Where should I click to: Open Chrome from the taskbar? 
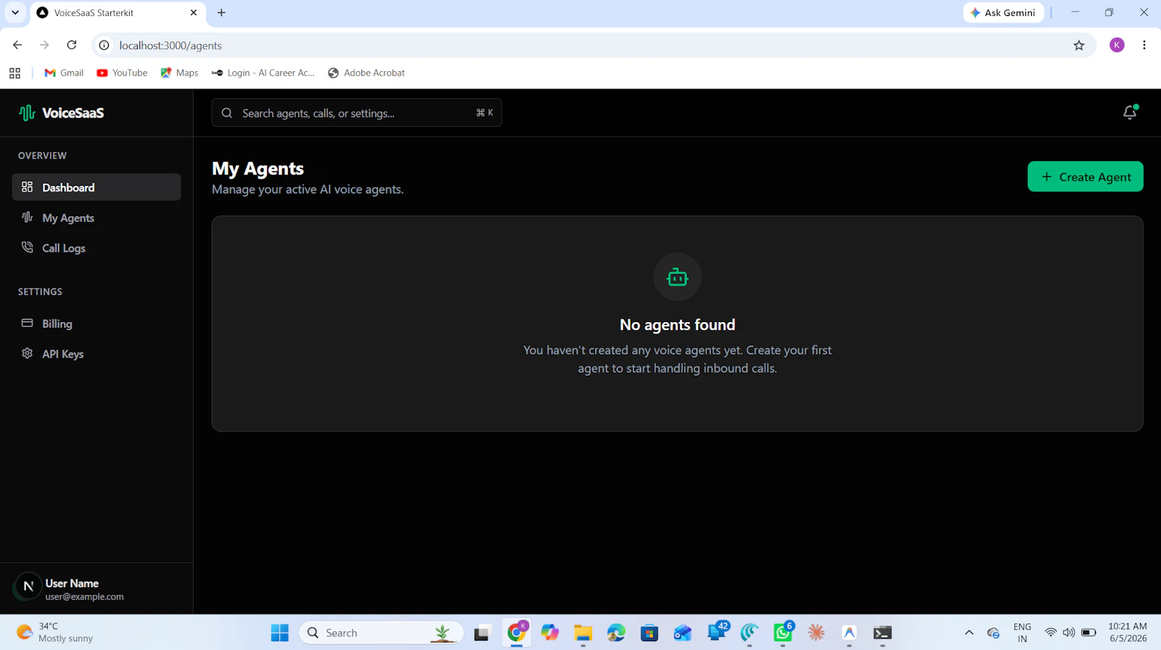point(516,633)
